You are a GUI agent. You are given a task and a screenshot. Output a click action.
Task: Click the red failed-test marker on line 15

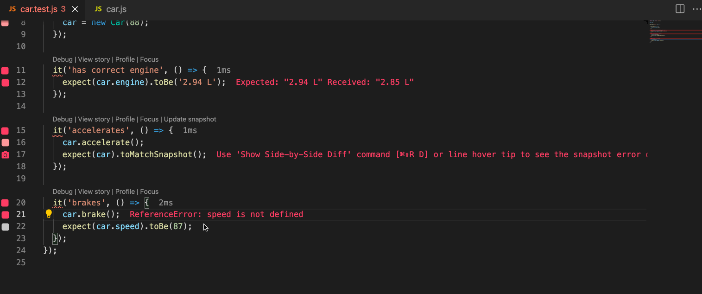click(5, 131)
